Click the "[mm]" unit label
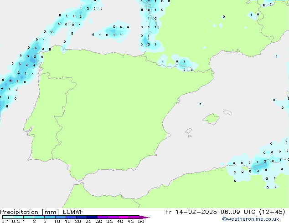Image resolution: width=289 pixels, height=223 pixels. [x=50, y=212]
